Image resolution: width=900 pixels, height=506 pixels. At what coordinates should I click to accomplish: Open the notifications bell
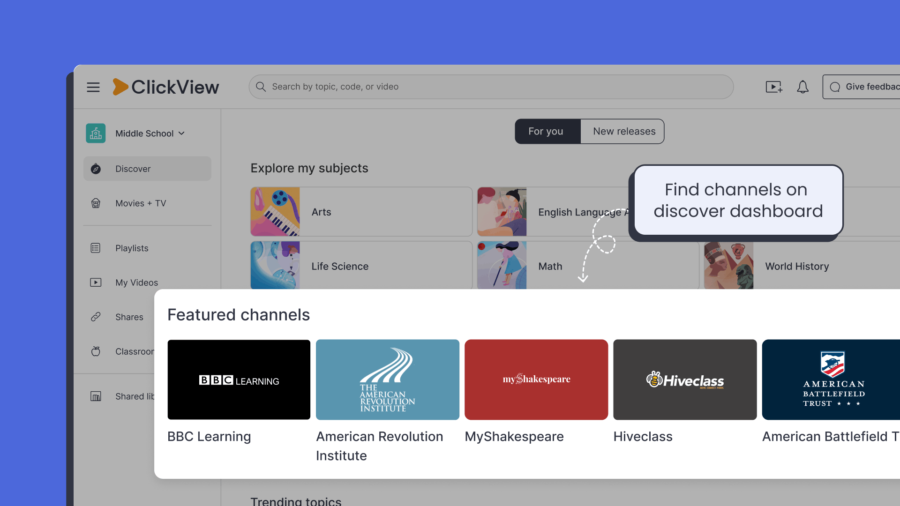click(x=803, y=87)
